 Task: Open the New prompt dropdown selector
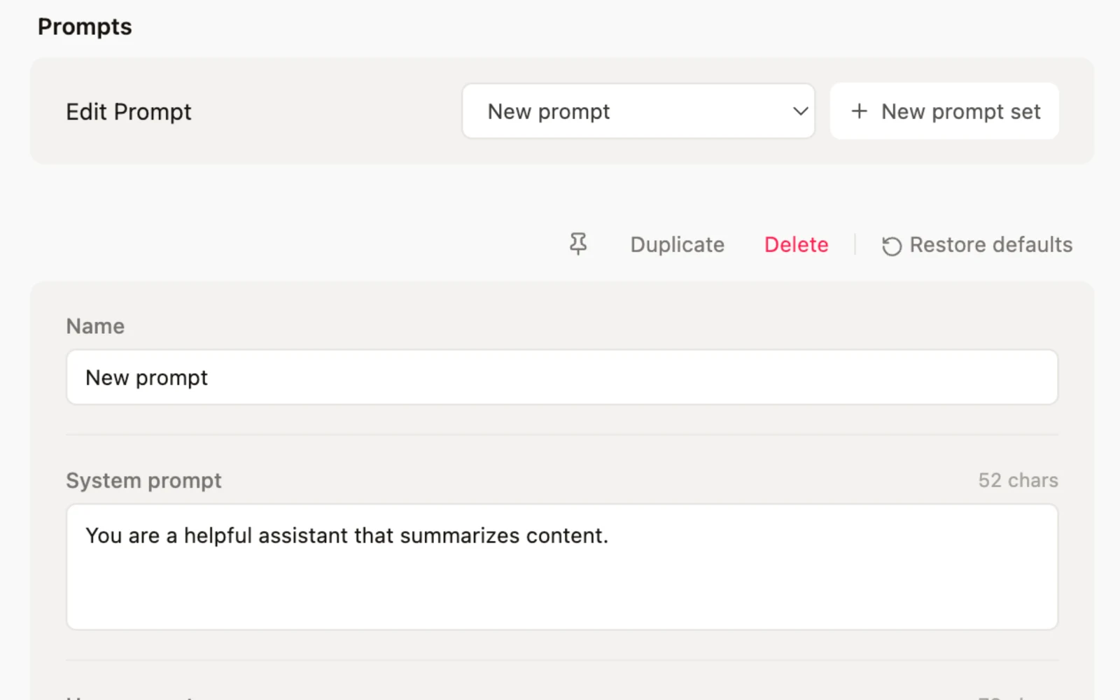(x=638, y=111)
